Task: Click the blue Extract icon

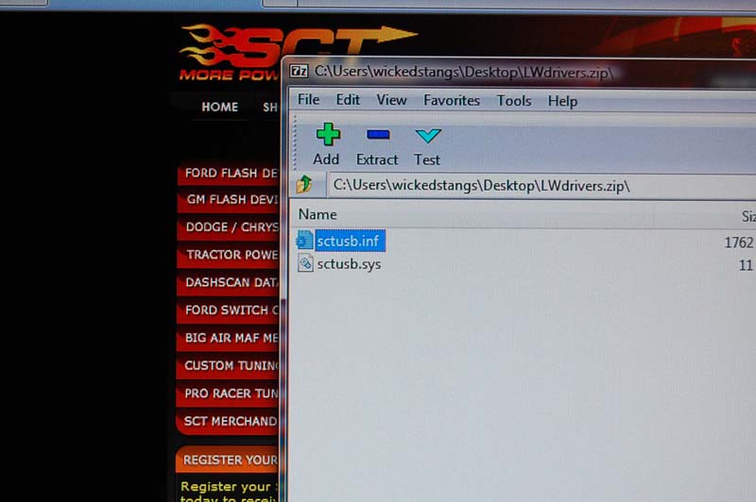Action: (378, 134)
